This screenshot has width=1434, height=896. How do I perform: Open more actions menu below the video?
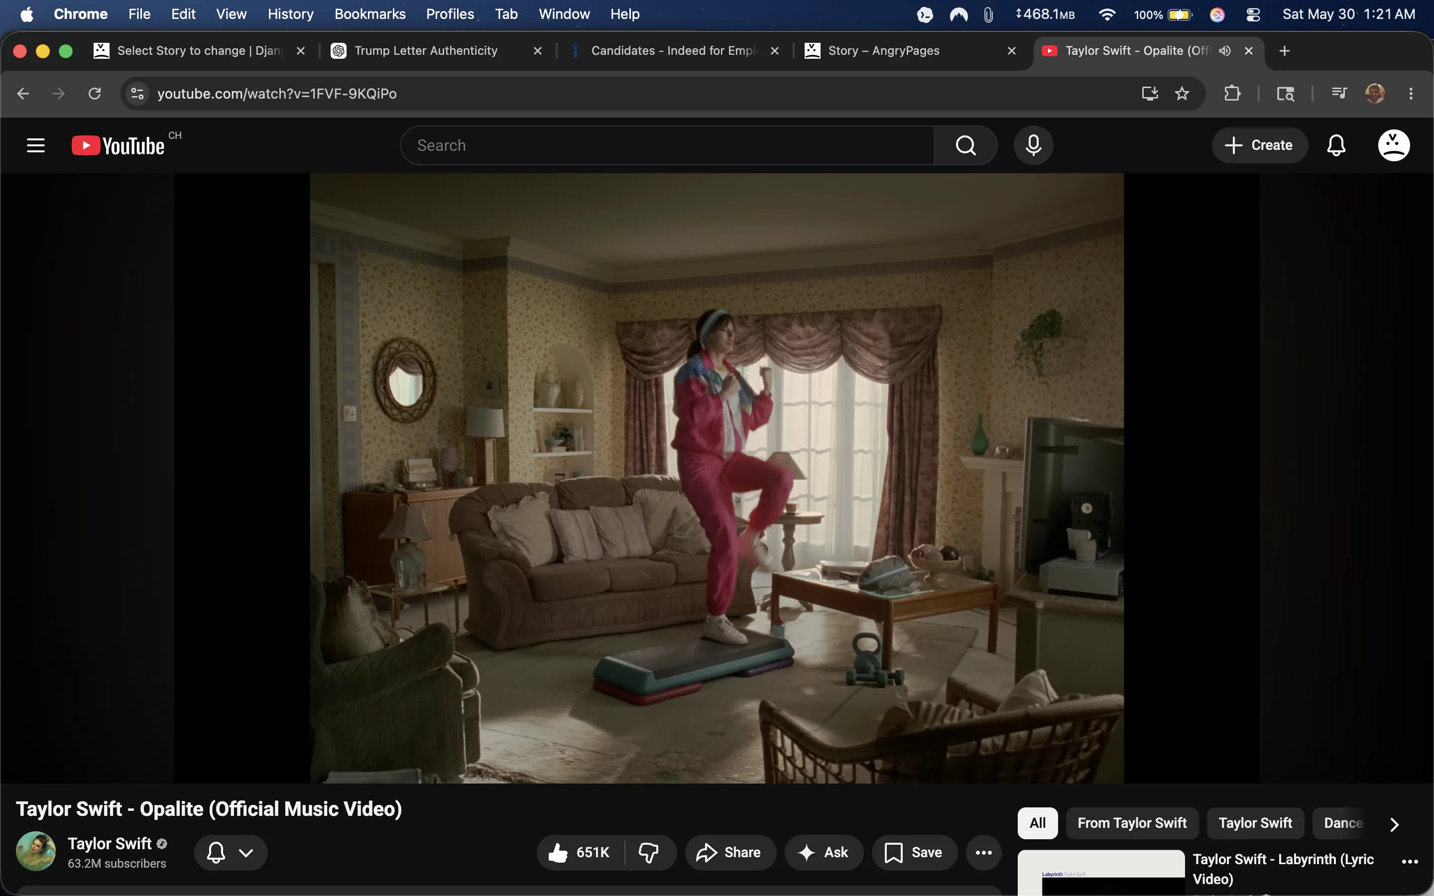tap(984, 852)
